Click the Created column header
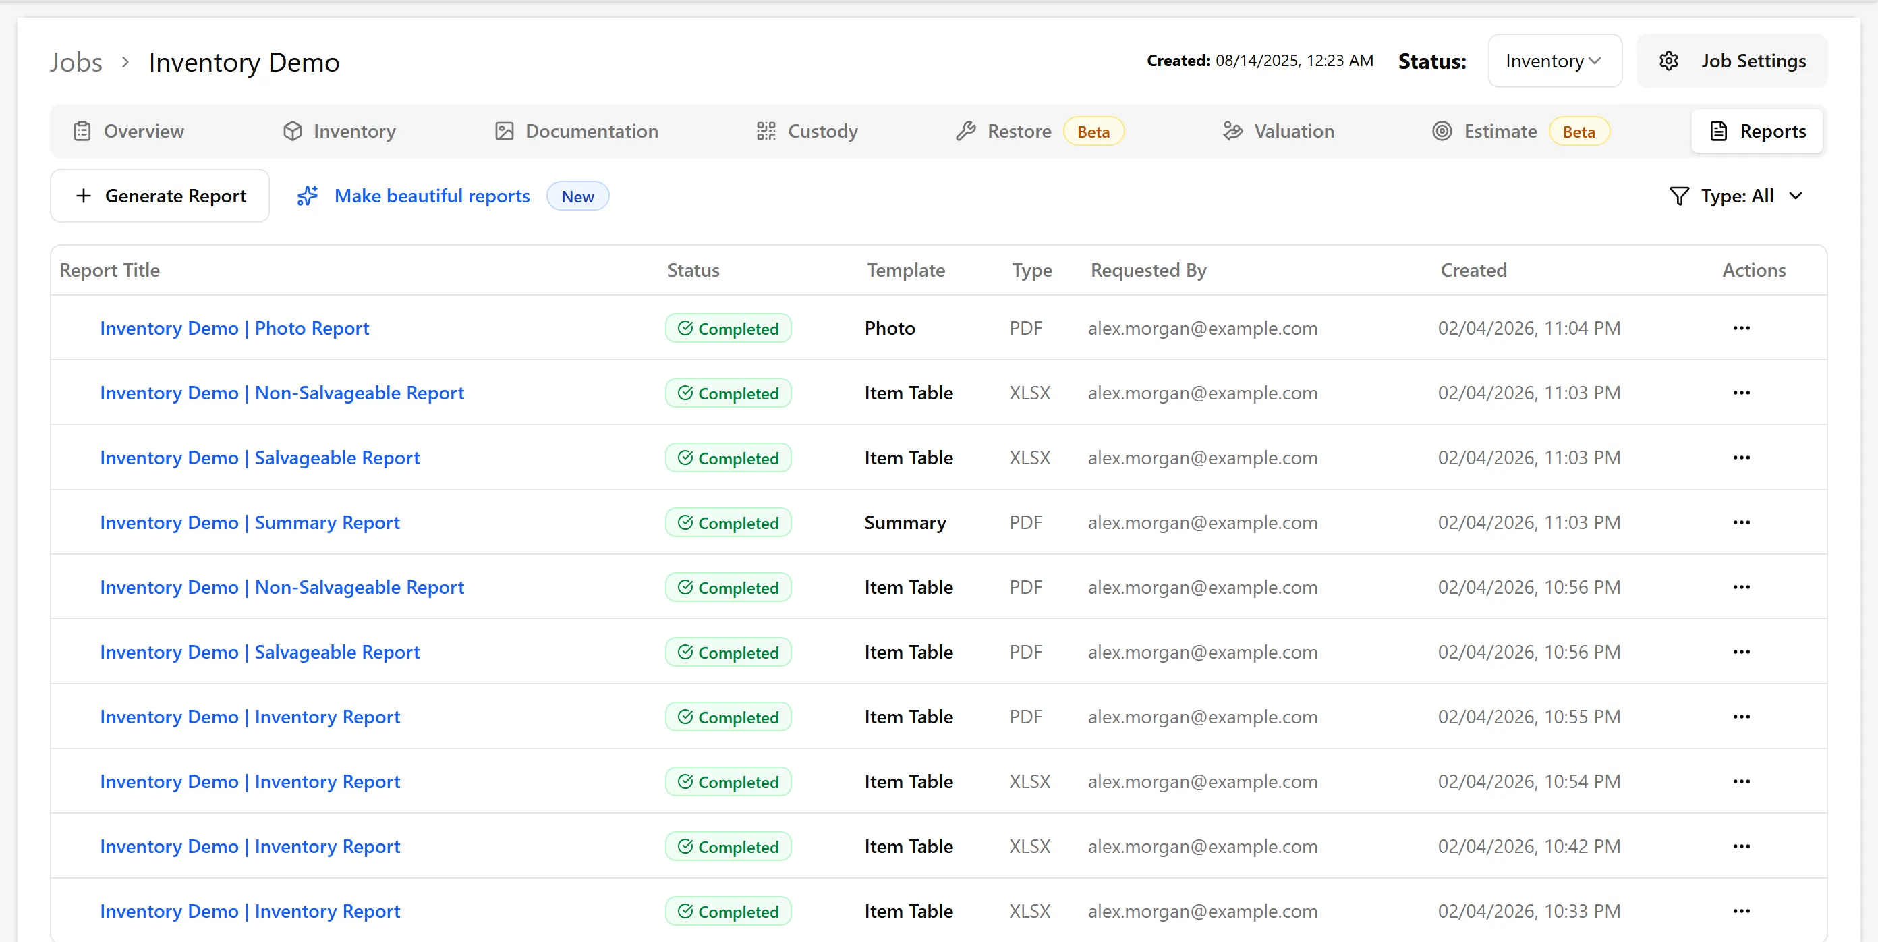Image resolution: width=1878 pixels, height=942 pixels. 1473,271
